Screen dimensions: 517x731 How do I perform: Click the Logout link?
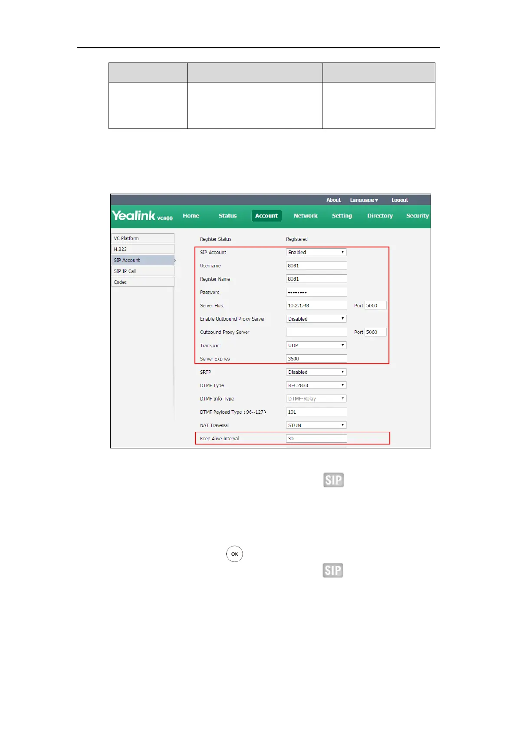[400, 200]
